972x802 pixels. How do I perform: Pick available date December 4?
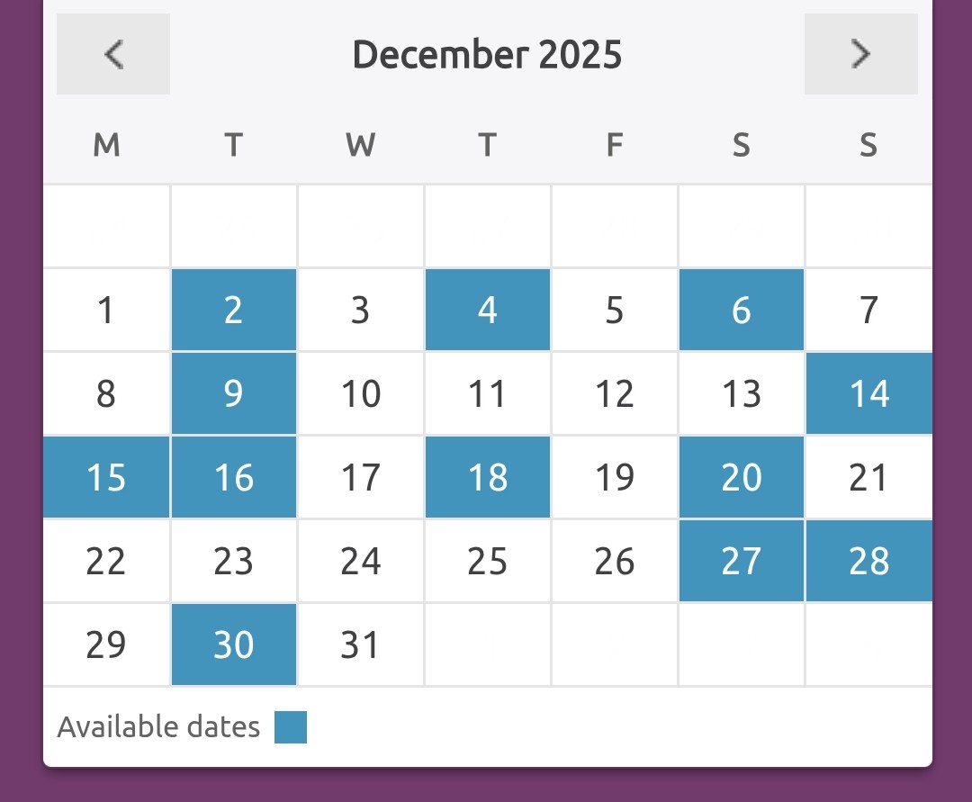pos(488,310)
